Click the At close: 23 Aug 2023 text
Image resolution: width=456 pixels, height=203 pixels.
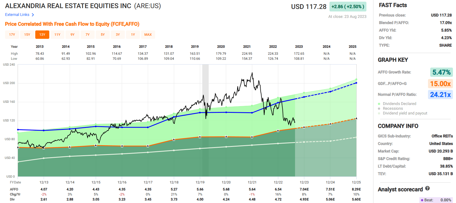point(347,16)
